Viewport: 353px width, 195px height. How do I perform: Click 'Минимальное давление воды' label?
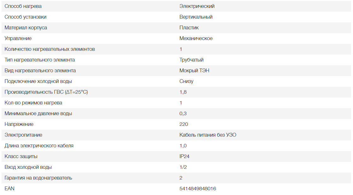click(38, 114)
